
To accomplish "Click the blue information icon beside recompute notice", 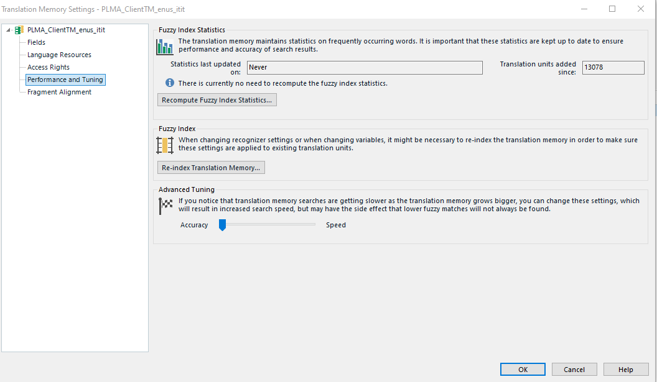I will coord(170,83).
